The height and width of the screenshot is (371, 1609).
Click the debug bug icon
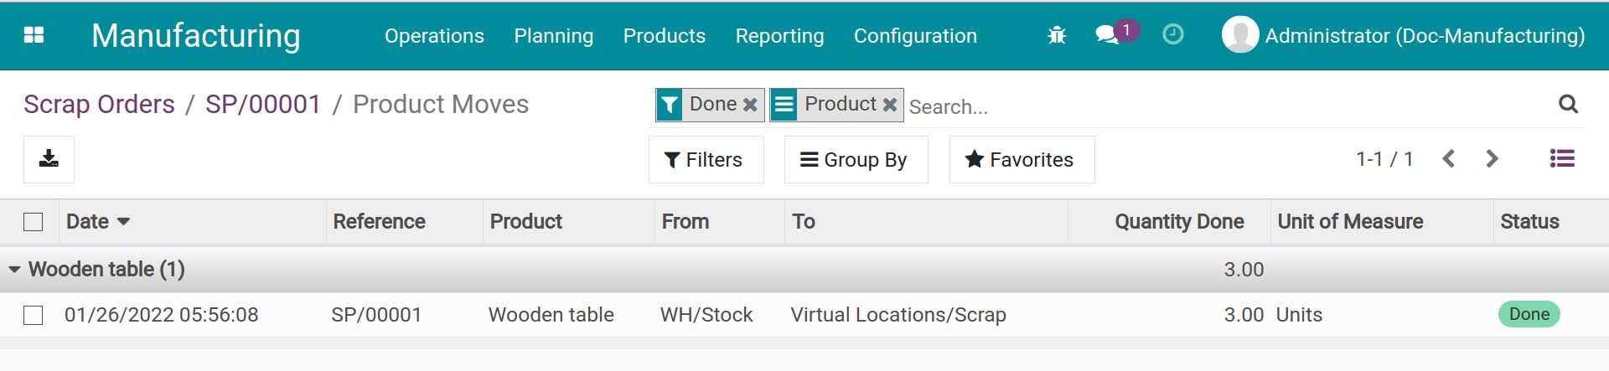(x=1057, y=35)
